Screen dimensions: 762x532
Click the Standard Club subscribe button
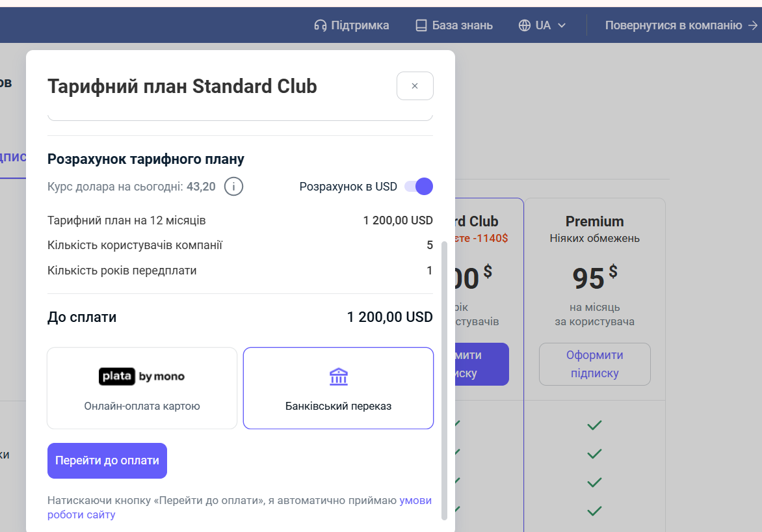pyautogui.click(x=482, y=364)
